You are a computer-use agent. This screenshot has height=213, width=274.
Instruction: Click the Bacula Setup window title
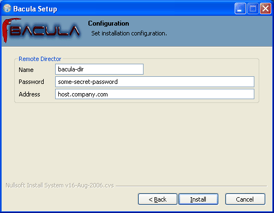point(35,9)
